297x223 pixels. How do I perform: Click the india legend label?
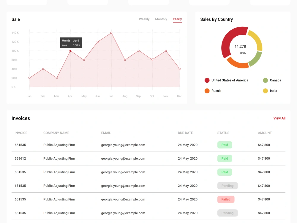pos(273,91)
